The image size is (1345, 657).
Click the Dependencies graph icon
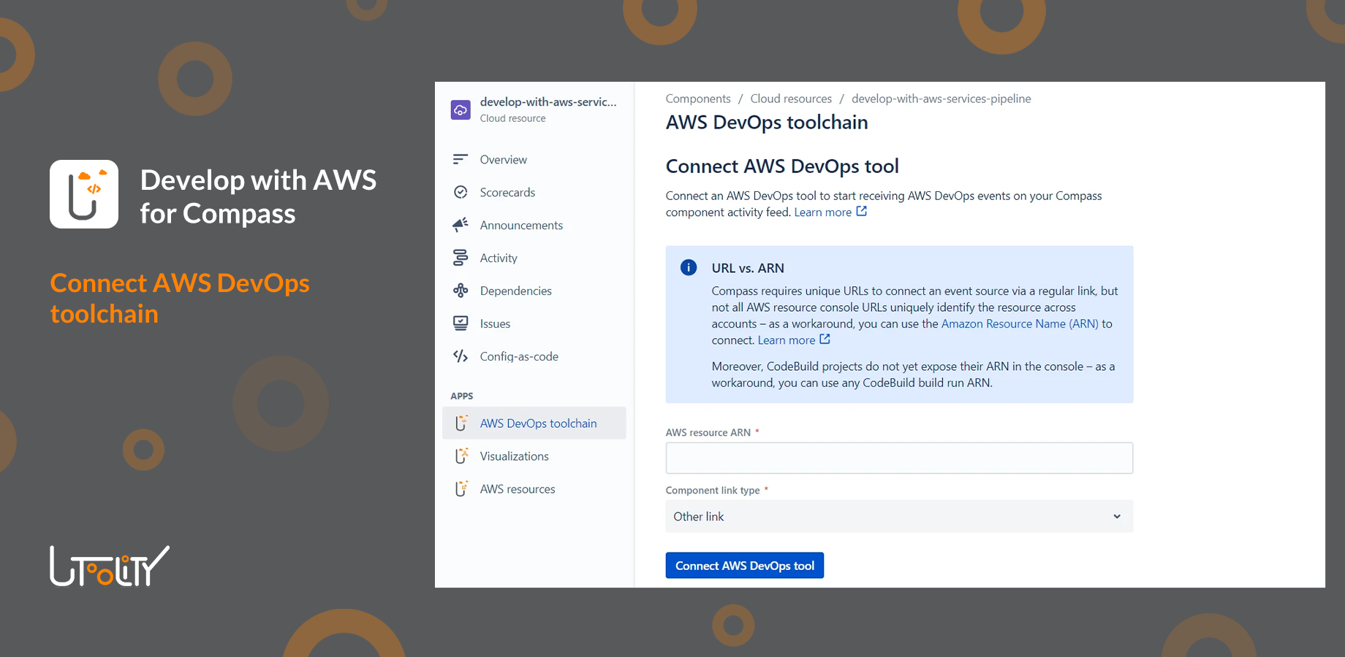pos(461,291)
